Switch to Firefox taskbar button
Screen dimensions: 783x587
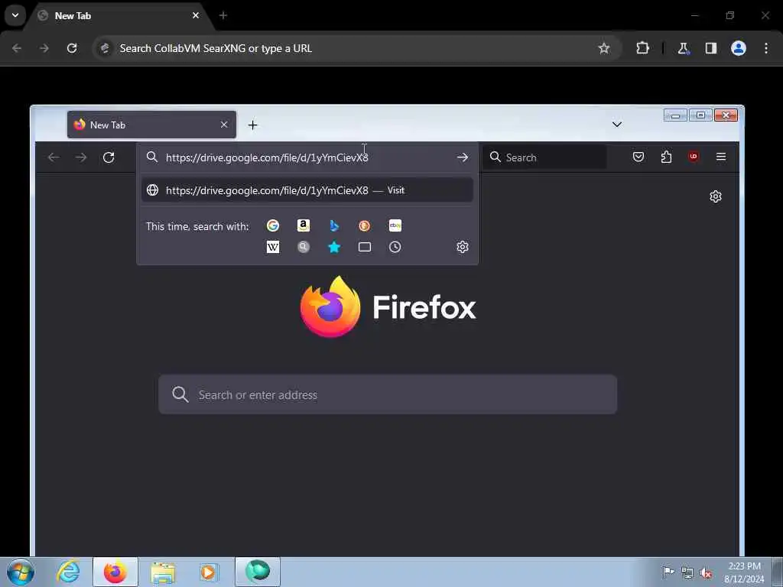click(115, 572)
